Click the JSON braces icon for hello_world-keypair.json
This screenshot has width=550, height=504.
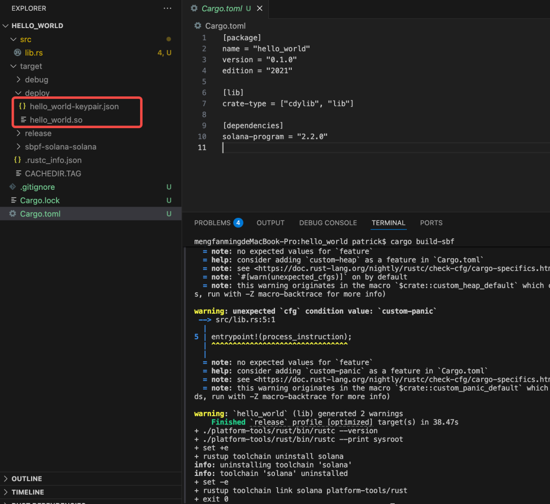pos(22,106)
